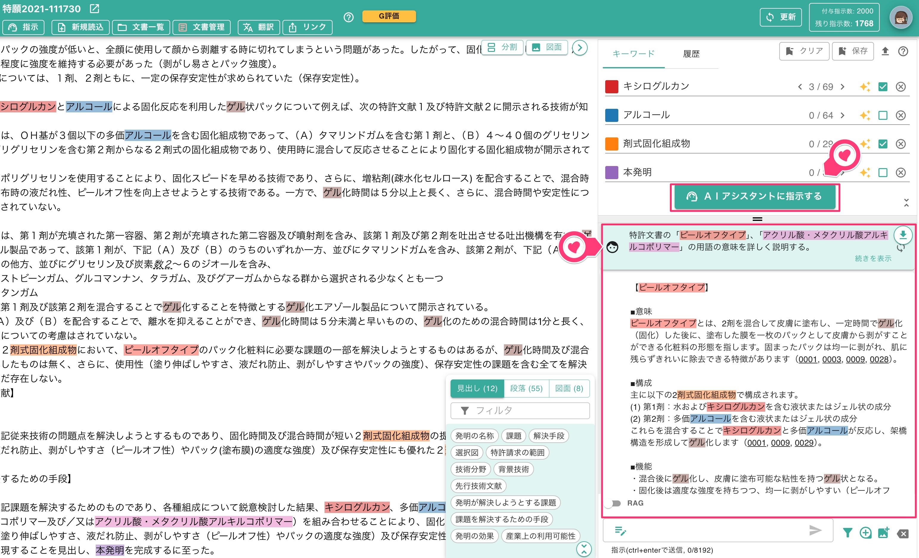
Task: Check the 本発明 checkbox
Action: [883, 172]
